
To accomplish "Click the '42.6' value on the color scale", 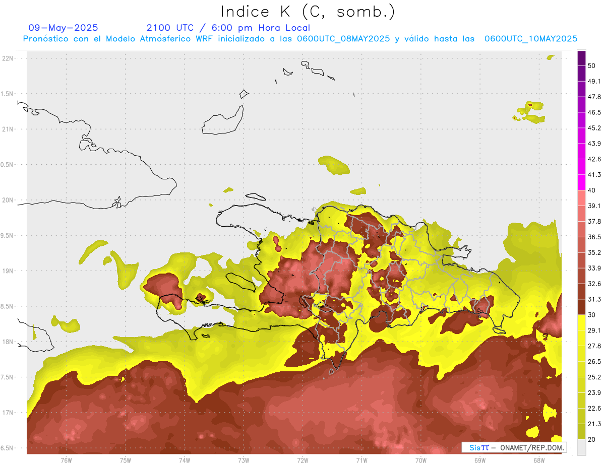I will [x=594, y=159].
